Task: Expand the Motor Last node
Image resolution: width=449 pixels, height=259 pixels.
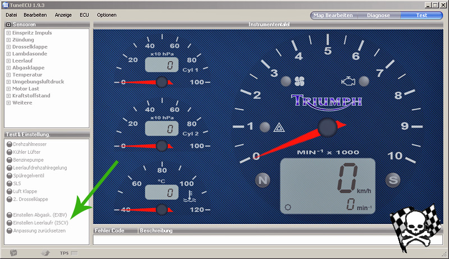Action: click(x=8, y=89)
